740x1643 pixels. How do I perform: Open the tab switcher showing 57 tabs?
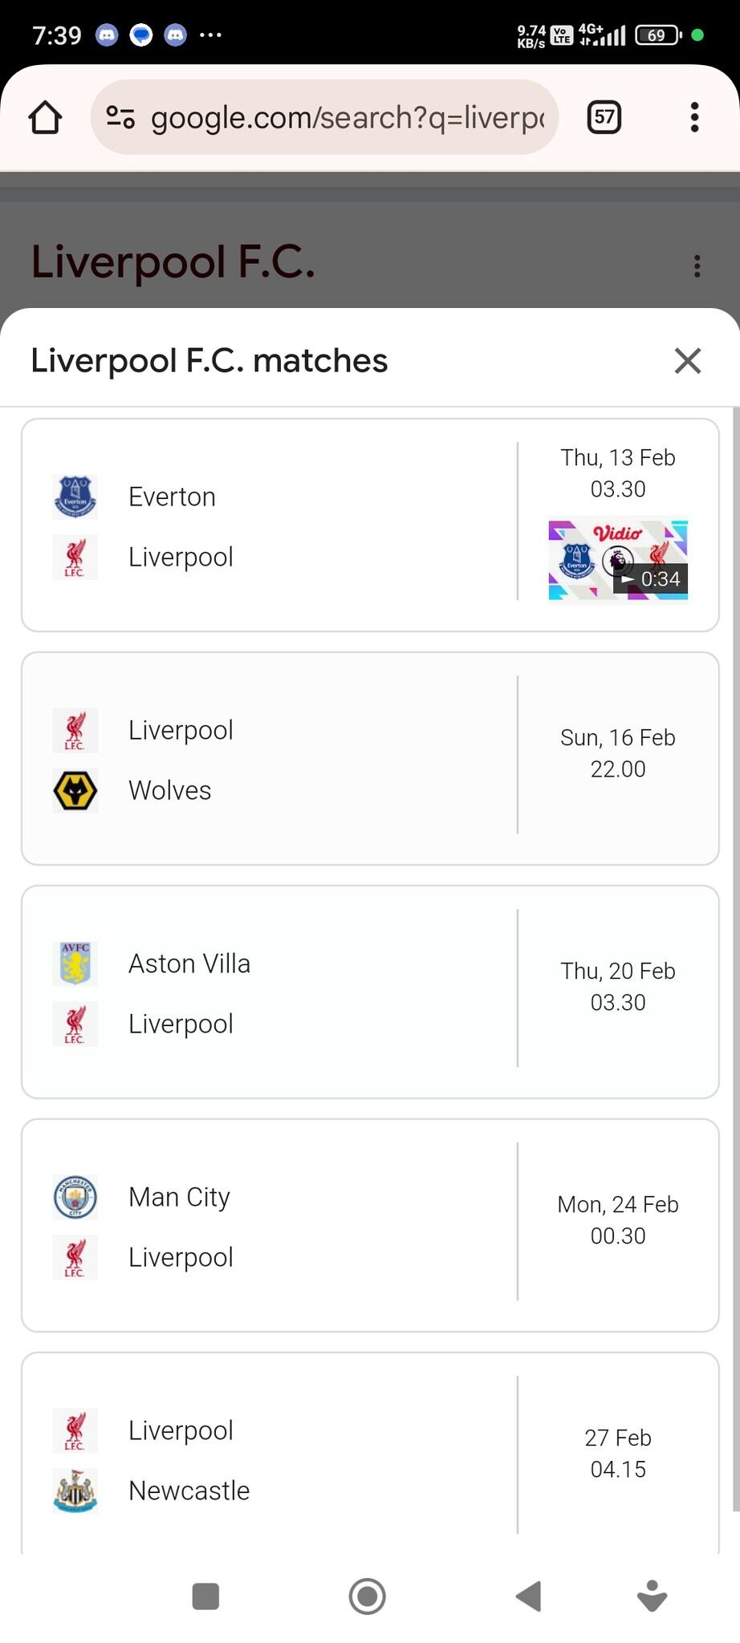click(x=604, y=117)
